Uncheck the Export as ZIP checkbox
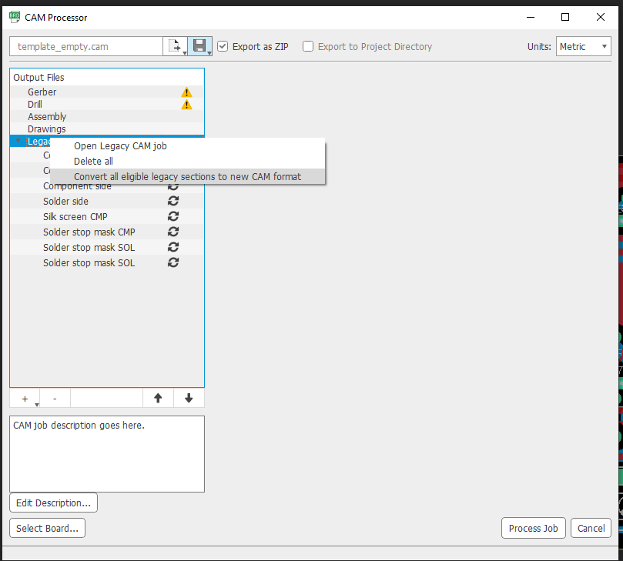 [x=223, y=46]
